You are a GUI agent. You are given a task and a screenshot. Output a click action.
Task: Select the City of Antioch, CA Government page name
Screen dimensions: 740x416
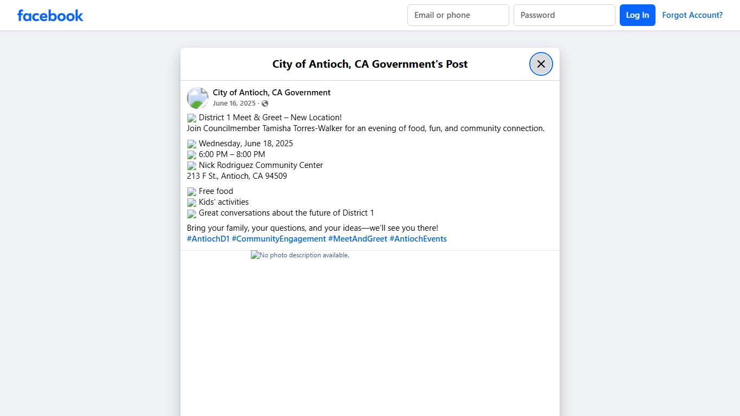click(271, 92)
